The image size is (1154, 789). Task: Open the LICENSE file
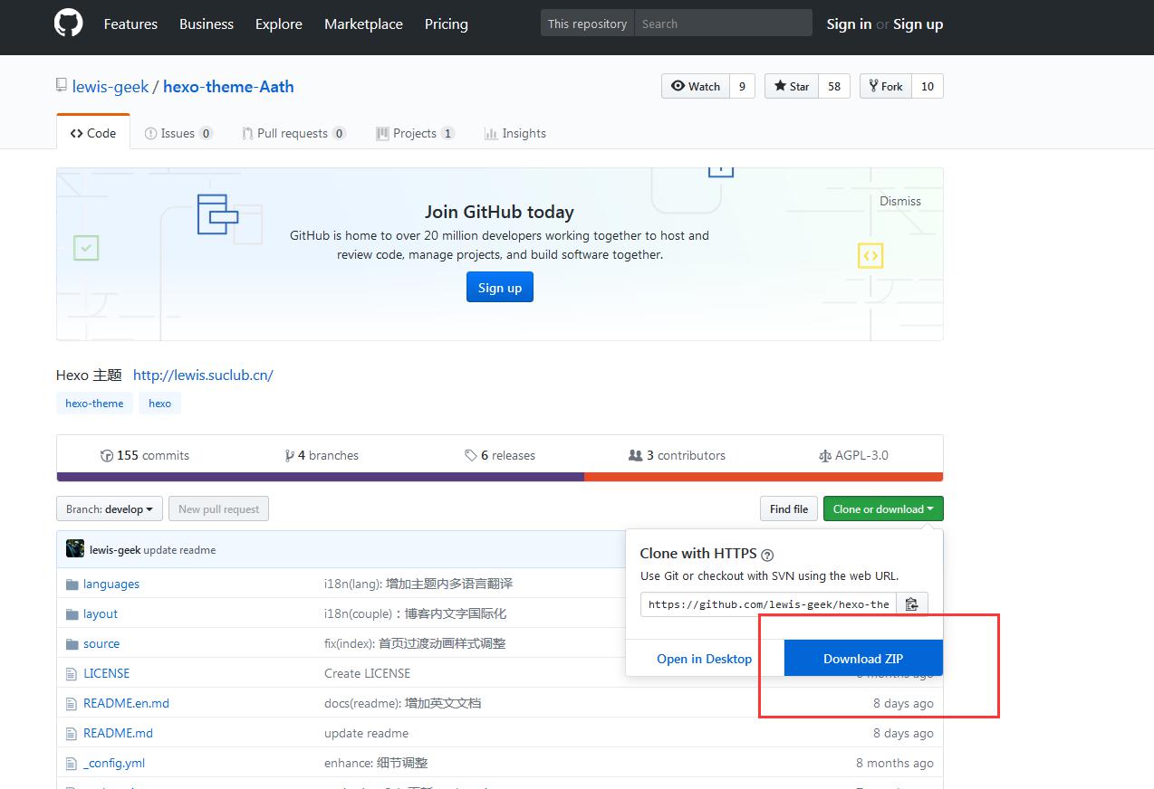coord(107,673)
